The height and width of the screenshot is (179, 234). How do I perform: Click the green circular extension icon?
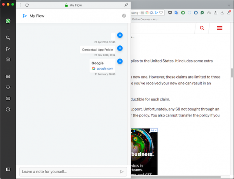click(183, 13)
